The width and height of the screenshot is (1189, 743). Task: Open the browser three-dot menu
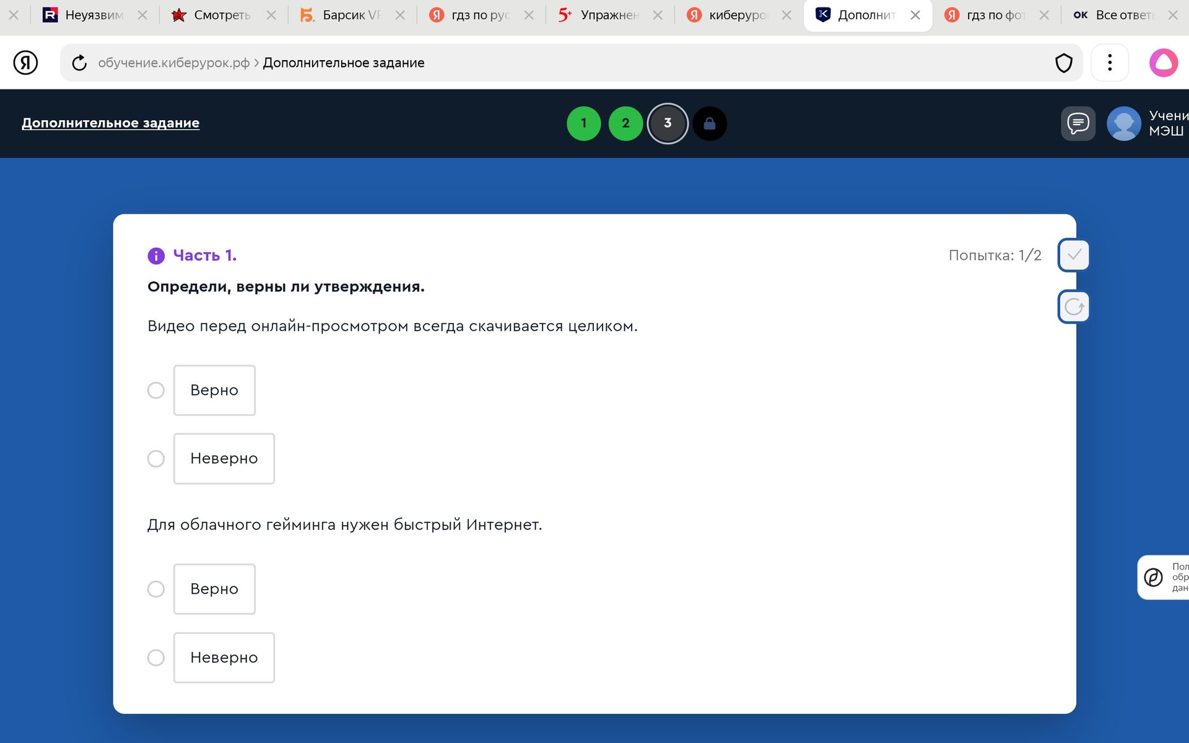[x=1110, y=63]
